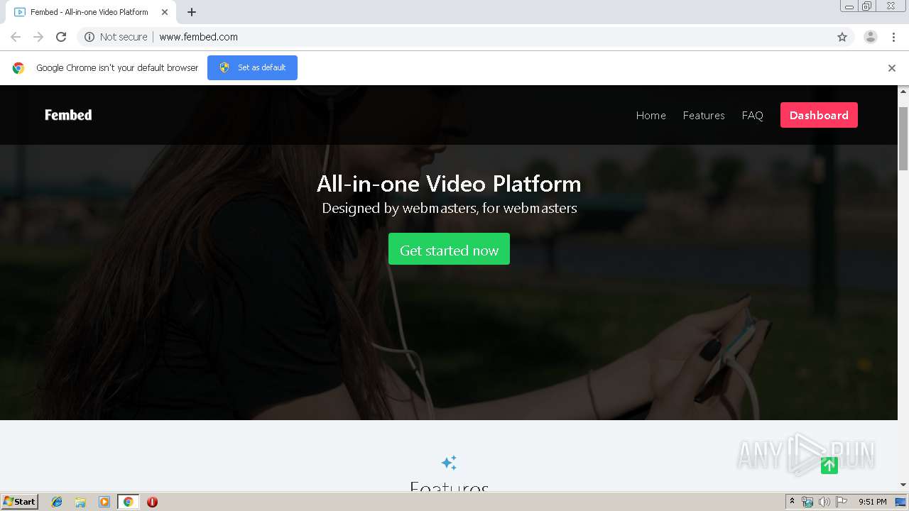Close the Fembed browser tab
909x511 pixels.
tap(165, 12)
